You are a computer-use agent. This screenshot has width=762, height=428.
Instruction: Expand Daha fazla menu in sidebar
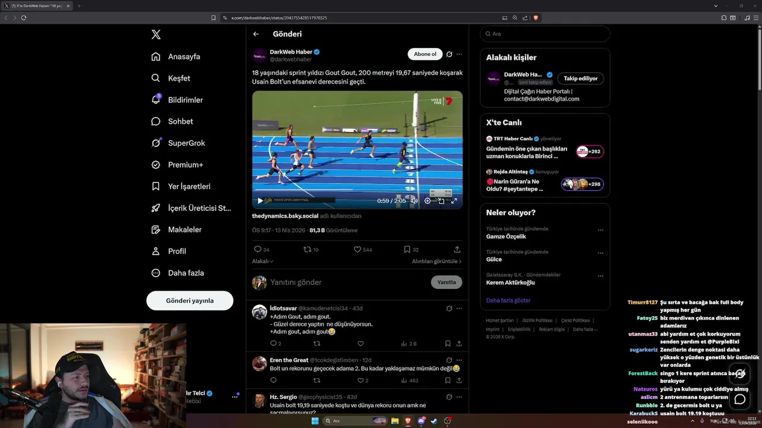click(x=177, y=273)
